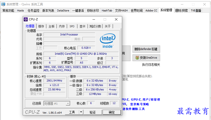Open the 用户/组管理 link
Screen dimensions: 211x120
[151, 100]
